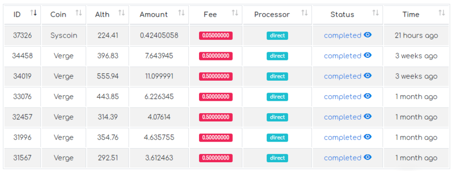This screenshot has height=171, width=456.
Task: Select the Alth value 396.83
Action: tap(108, 56)
